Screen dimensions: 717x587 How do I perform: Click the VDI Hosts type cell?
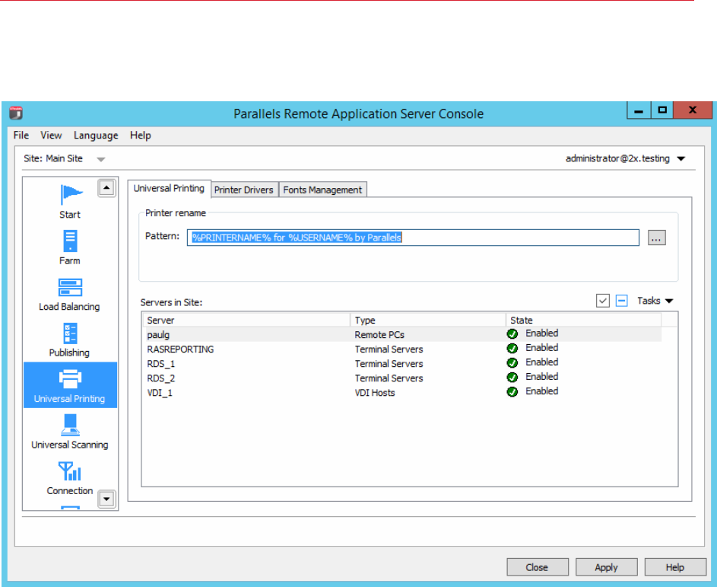375,393
